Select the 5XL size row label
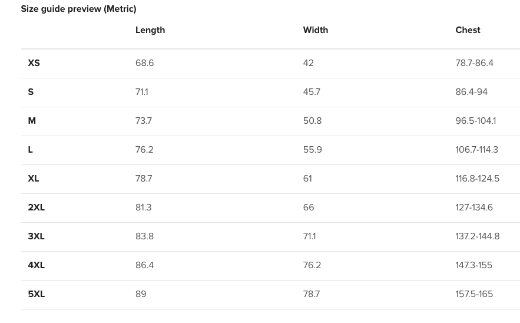 (37, 294)
